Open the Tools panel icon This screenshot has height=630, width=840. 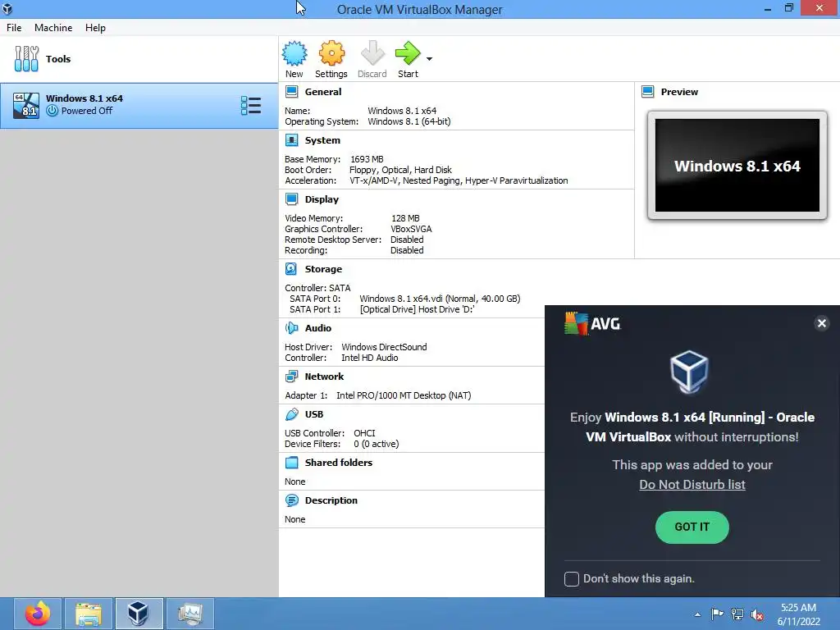pyautogui.click(x=26, y=58)
